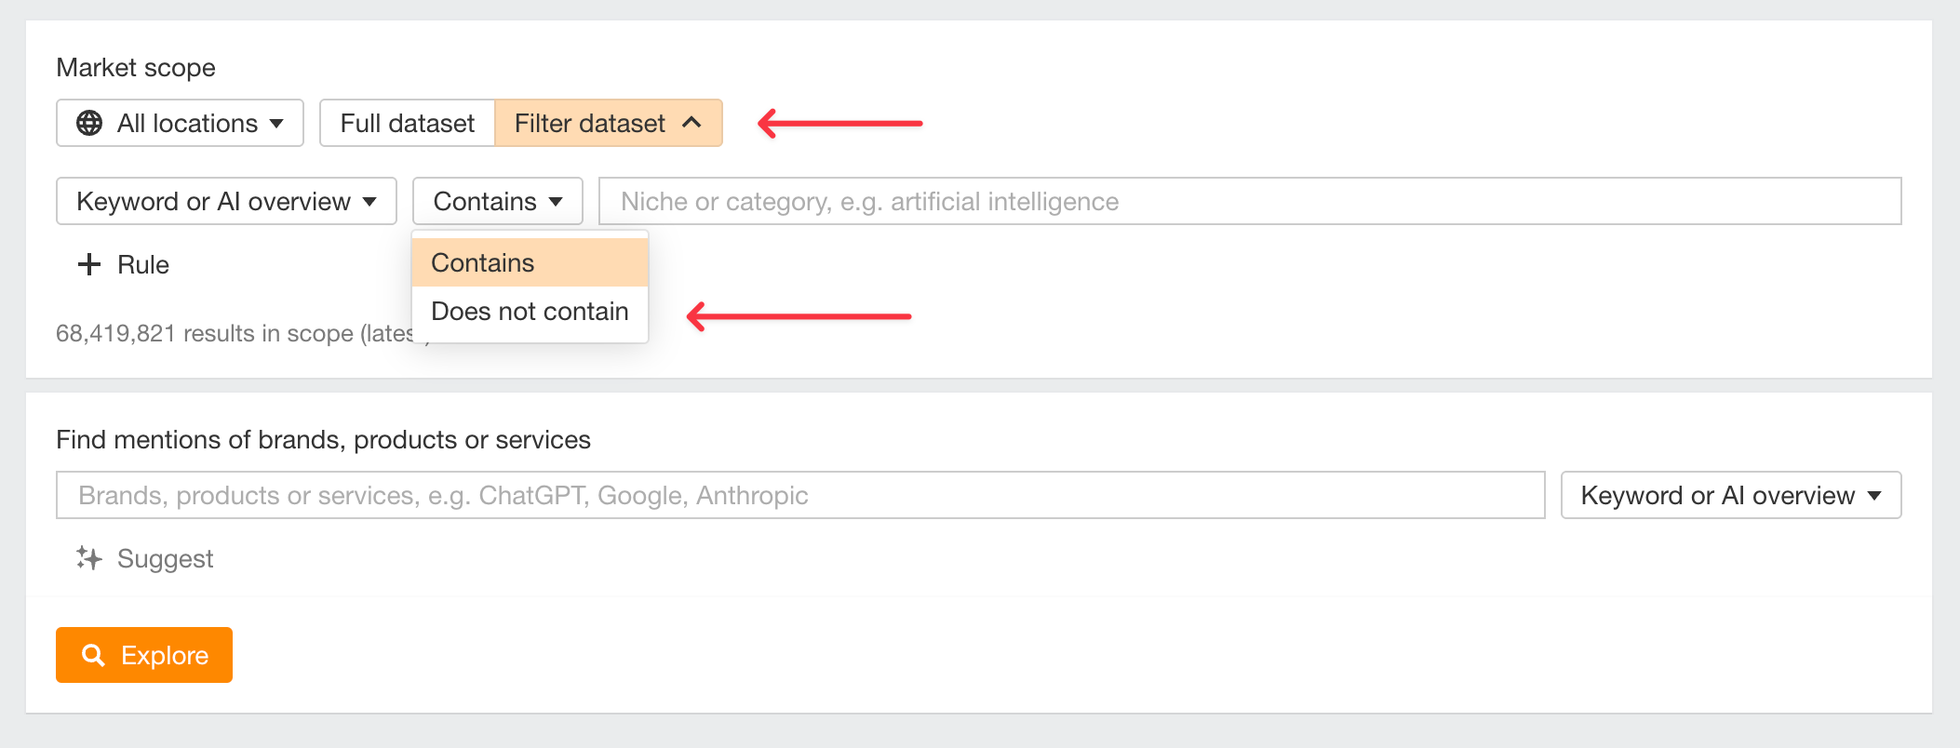Click caret arrow on All locations dropdown
This screenshot has height=748, width=1960.
pyautogui.click(x=276, y=123)
